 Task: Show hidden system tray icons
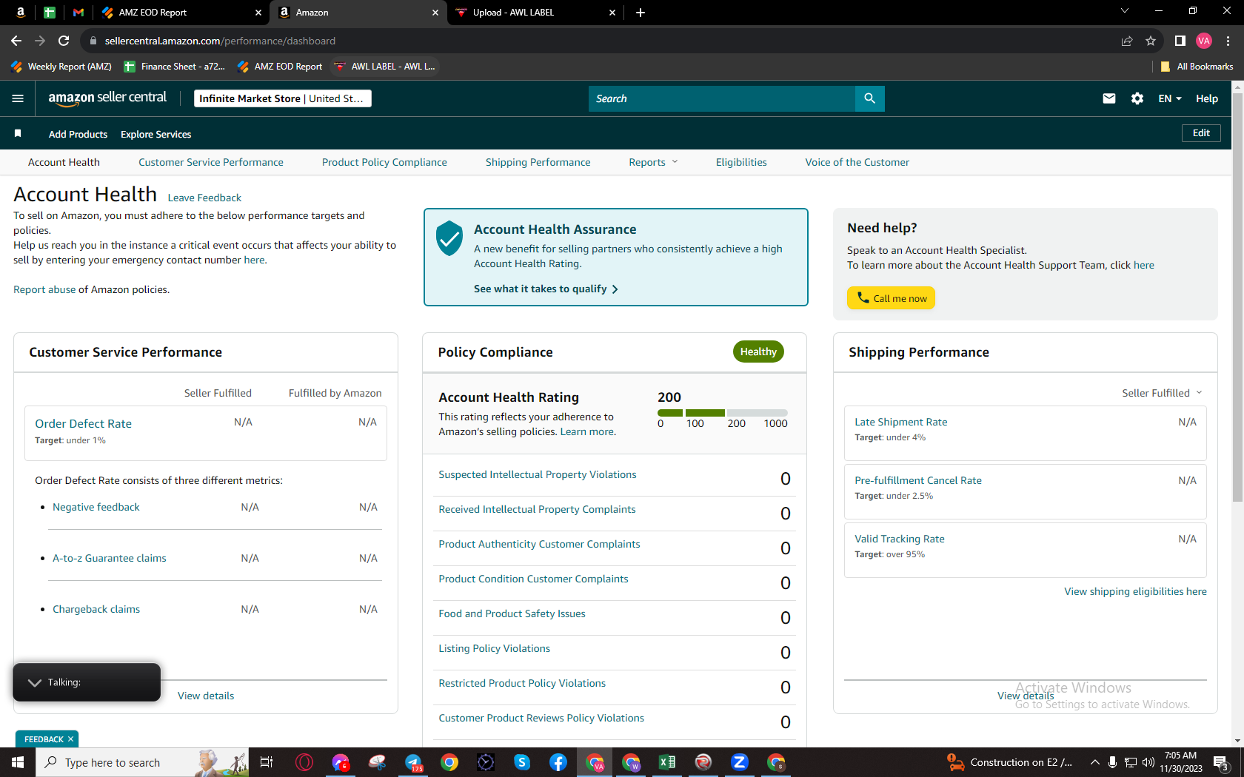click(x=1094, y=762)
